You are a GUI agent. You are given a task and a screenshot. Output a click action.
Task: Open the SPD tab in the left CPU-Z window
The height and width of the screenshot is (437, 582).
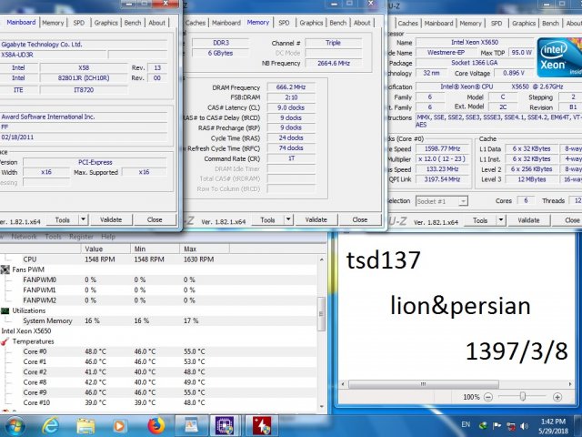point(79,23)
